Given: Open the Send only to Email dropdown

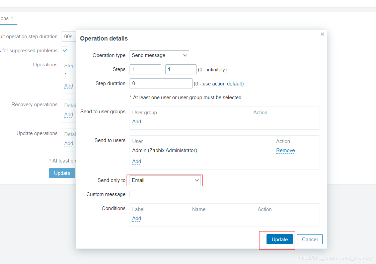Looking at the screenshot, I should (x=165, y=180).
